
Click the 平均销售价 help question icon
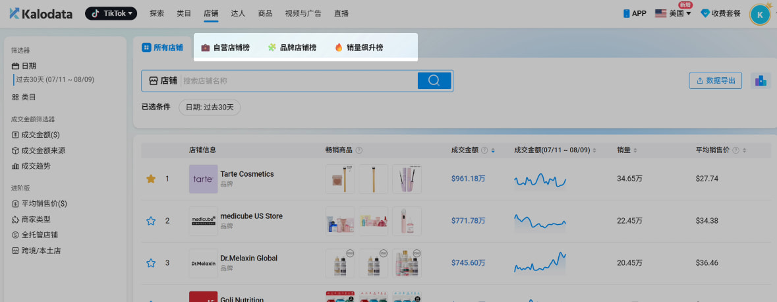pos(736,150)
